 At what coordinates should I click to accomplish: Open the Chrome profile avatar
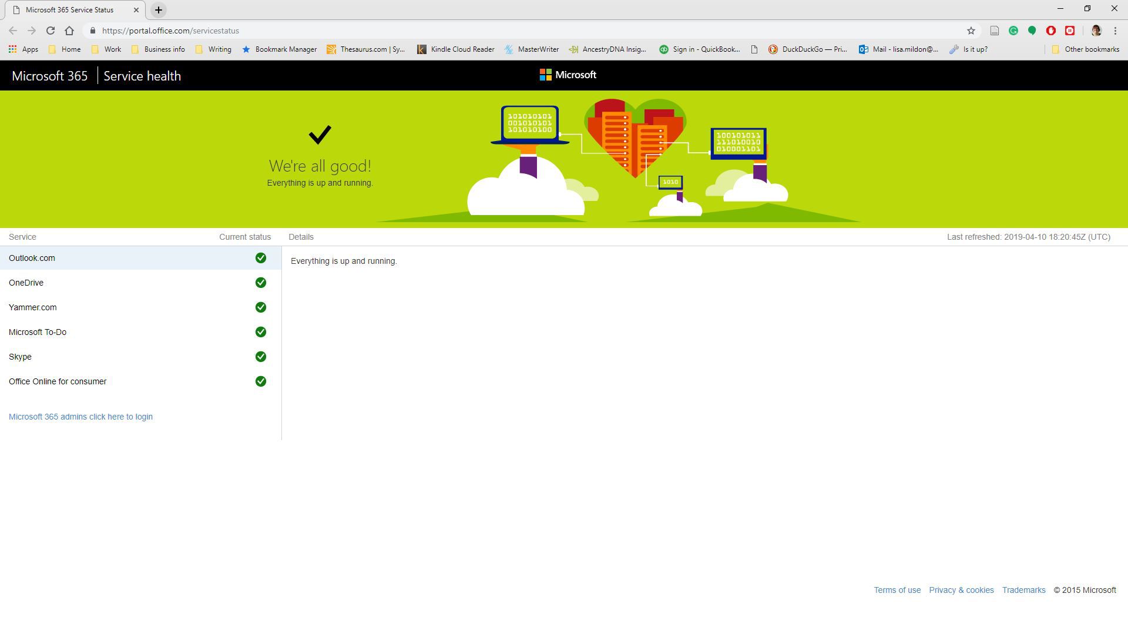(1096, 31)
